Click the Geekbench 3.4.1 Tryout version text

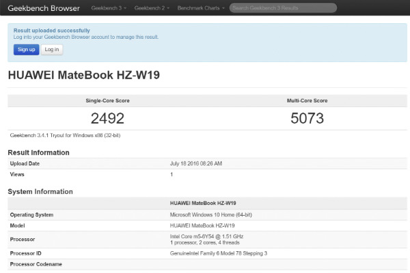click(65, 135)
